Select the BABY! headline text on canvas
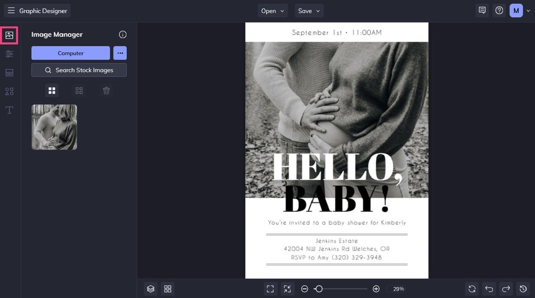 click(336, 199)
